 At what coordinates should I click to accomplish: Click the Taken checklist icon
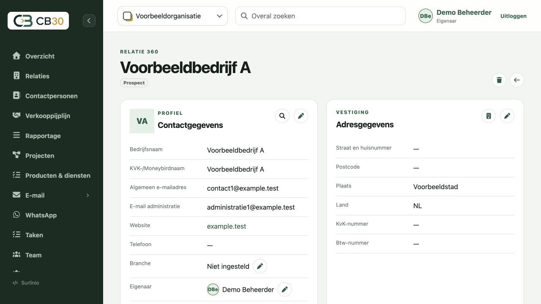pyautogui.click(x=16, y=234)
